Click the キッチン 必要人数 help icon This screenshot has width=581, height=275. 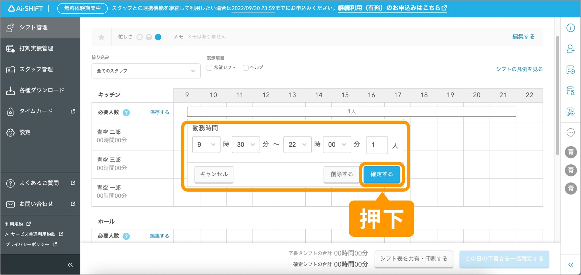(126, 113)
